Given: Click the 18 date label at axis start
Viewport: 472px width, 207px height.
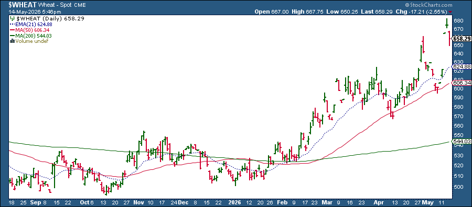Looking at the screenshot, I should 12,202.
